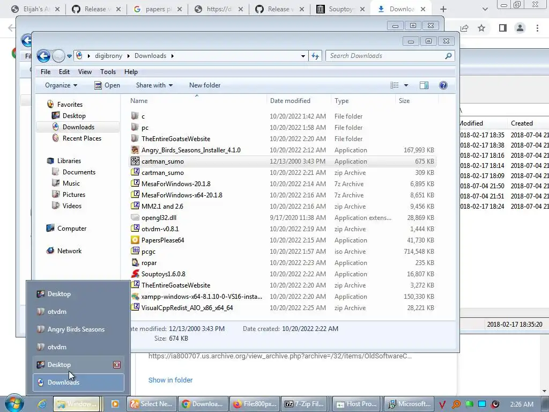Select Desktop under Favorites
This screenshot has height=412, width=549.
point(74,116)
